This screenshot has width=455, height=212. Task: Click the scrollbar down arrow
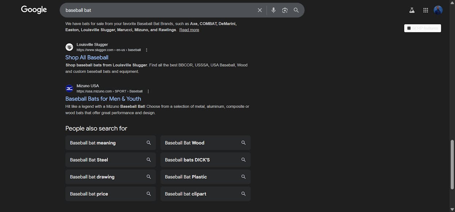click(452, 209)
